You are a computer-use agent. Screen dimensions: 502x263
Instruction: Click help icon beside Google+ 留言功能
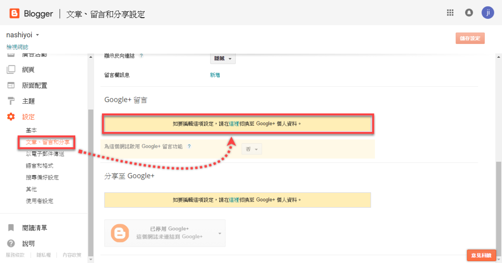[189, 147]
